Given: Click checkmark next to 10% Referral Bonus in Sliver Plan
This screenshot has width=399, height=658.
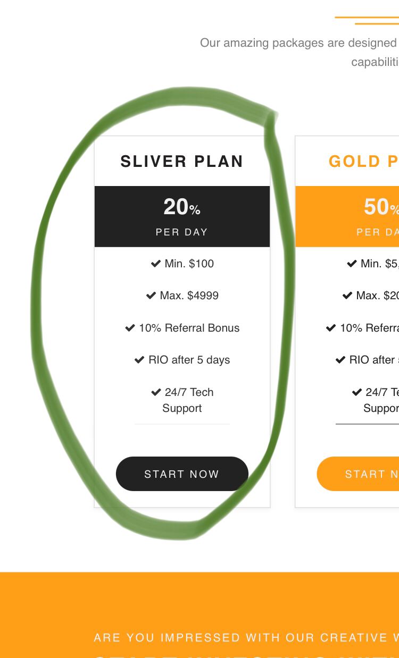Looking at the screenshot, I should click(130, 328).
